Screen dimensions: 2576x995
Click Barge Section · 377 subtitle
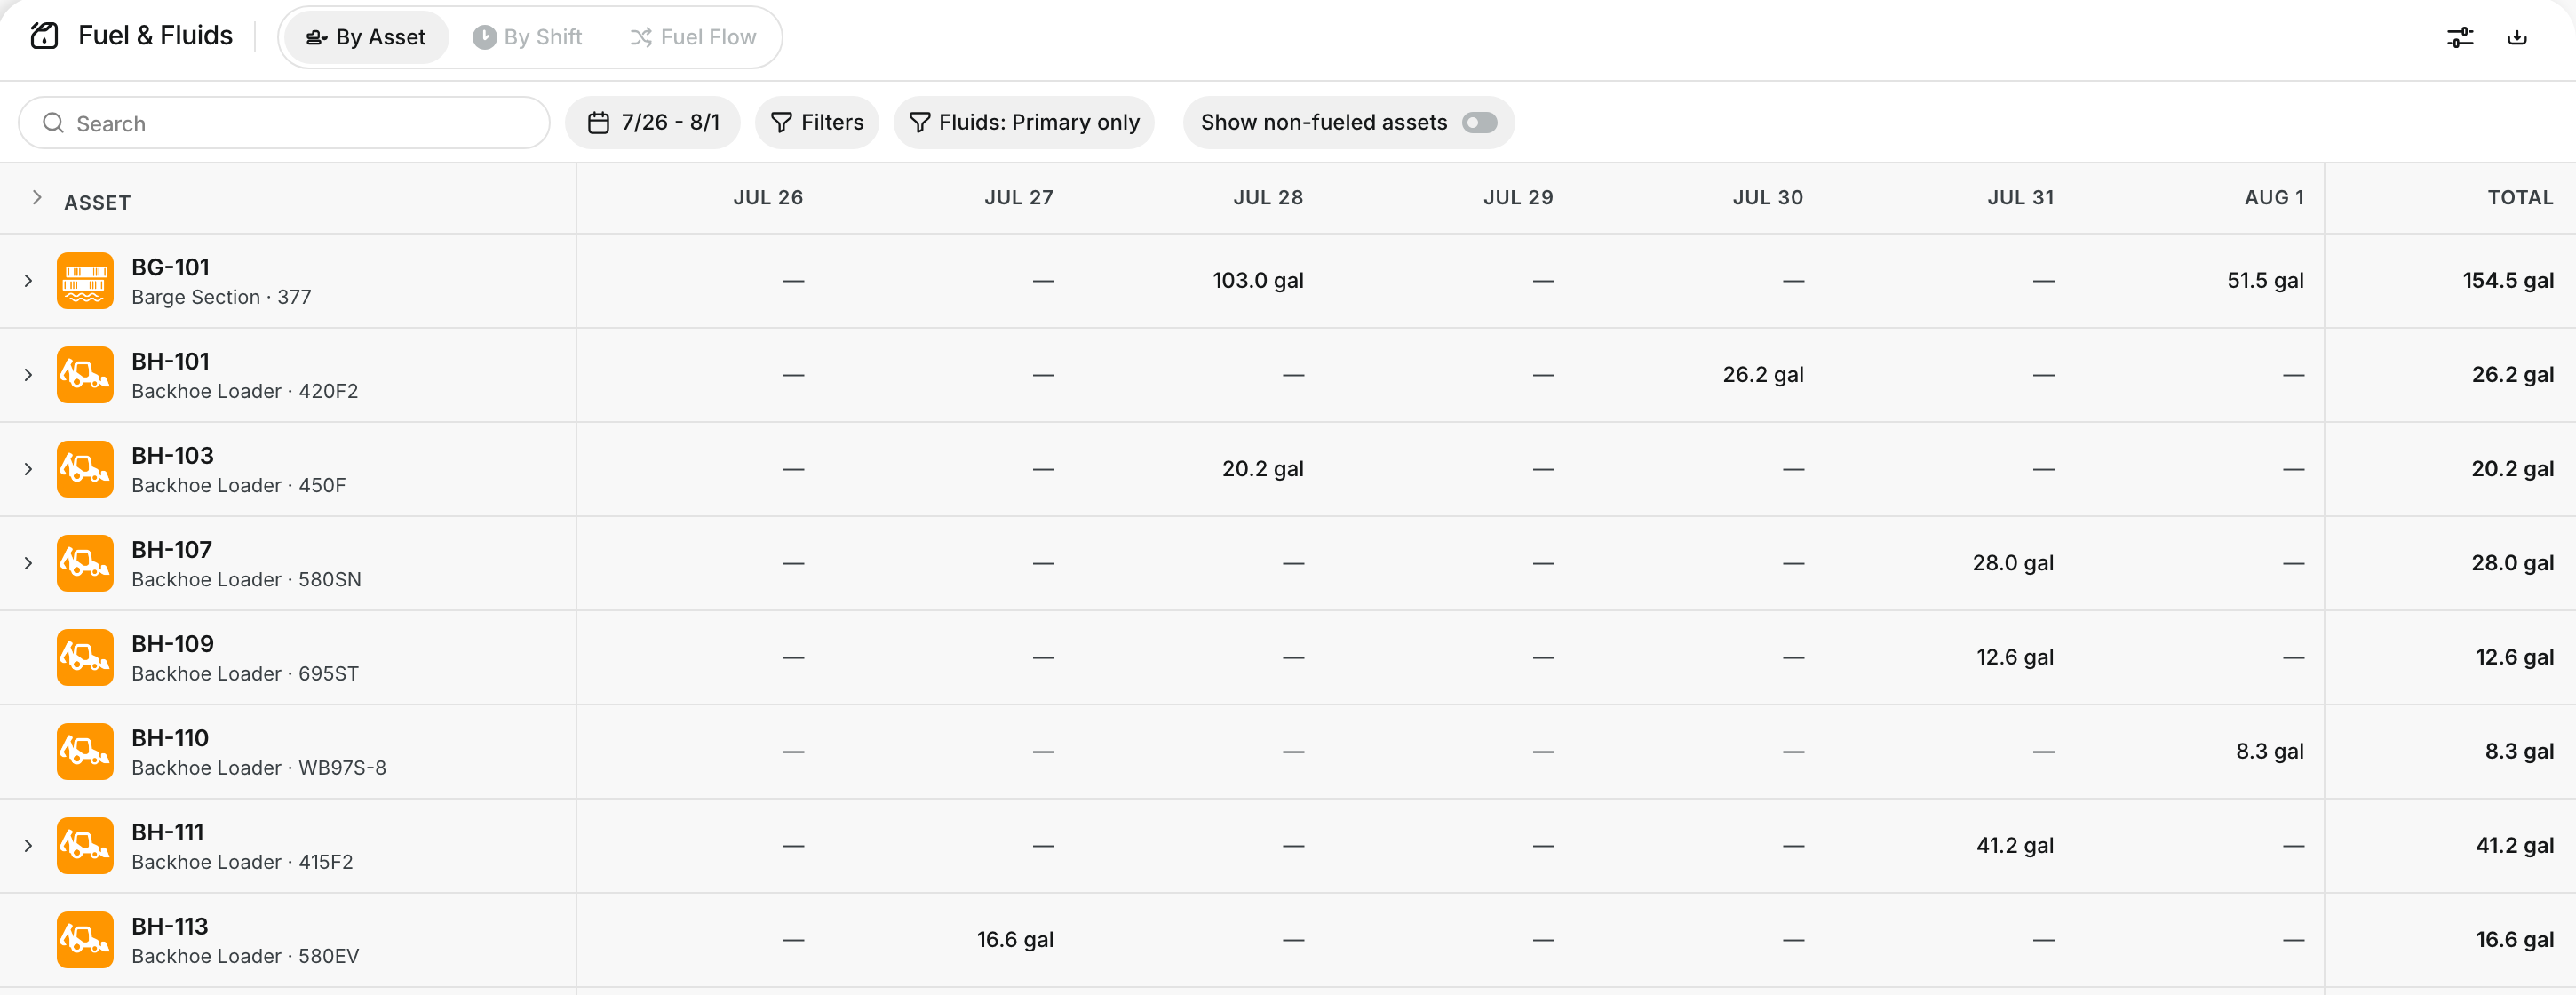221,297
